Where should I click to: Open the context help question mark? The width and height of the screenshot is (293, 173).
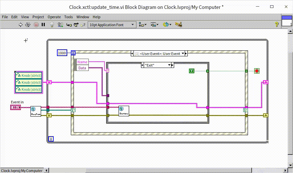[276, 25]
